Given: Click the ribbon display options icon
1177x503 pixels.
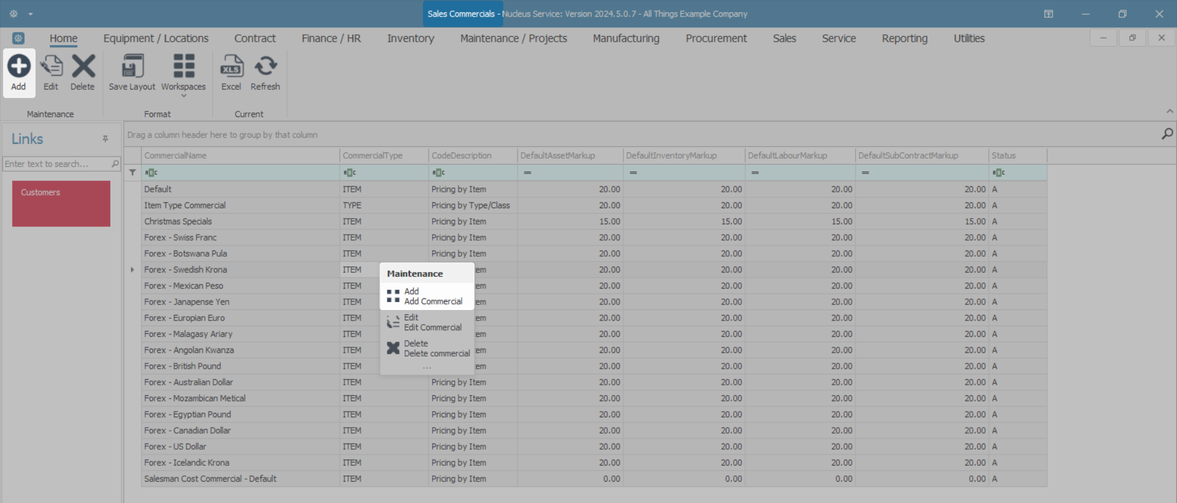Looking at the screenshot, I should [x=1049, y=13].
